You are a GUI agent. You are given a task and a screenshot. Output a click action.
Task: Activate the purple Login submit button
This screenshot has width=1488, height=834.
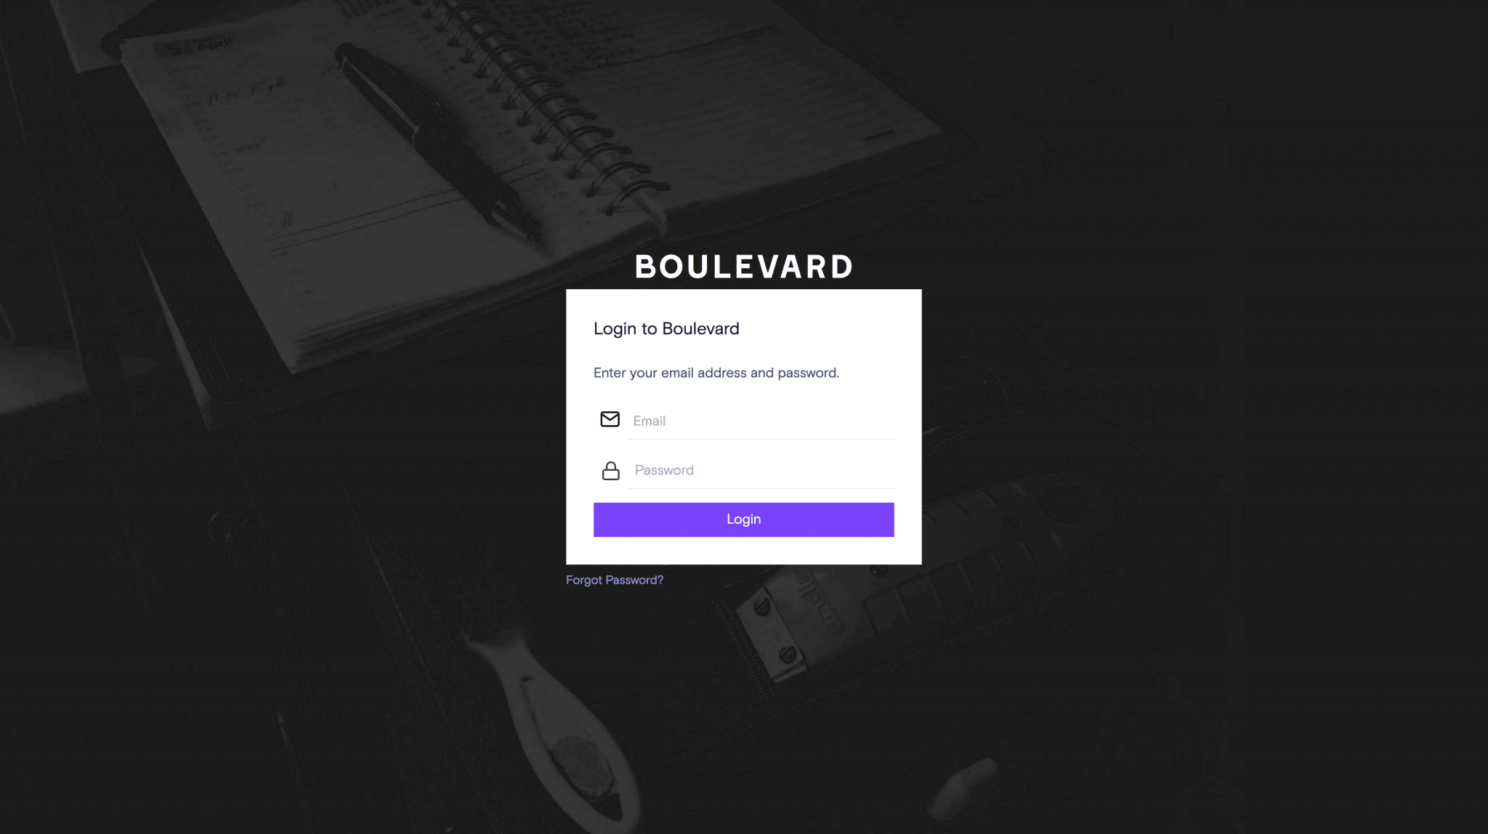tap(744, 519)
